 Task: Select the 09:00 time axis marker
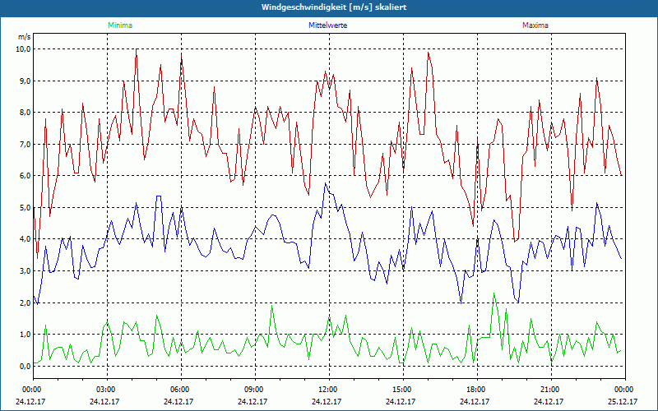tap(254, 390)
